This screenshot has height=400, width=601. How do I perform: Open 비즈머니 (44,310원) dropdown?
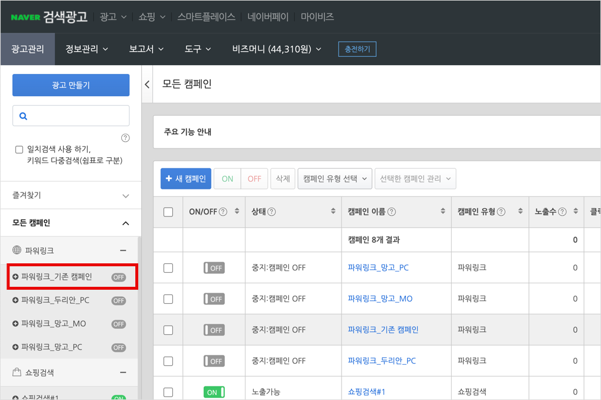pos(276,49)
